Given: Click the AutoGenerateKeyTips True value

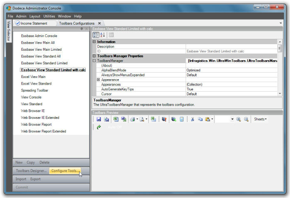Looking at the screenshot, I should [x=231, y=89].
